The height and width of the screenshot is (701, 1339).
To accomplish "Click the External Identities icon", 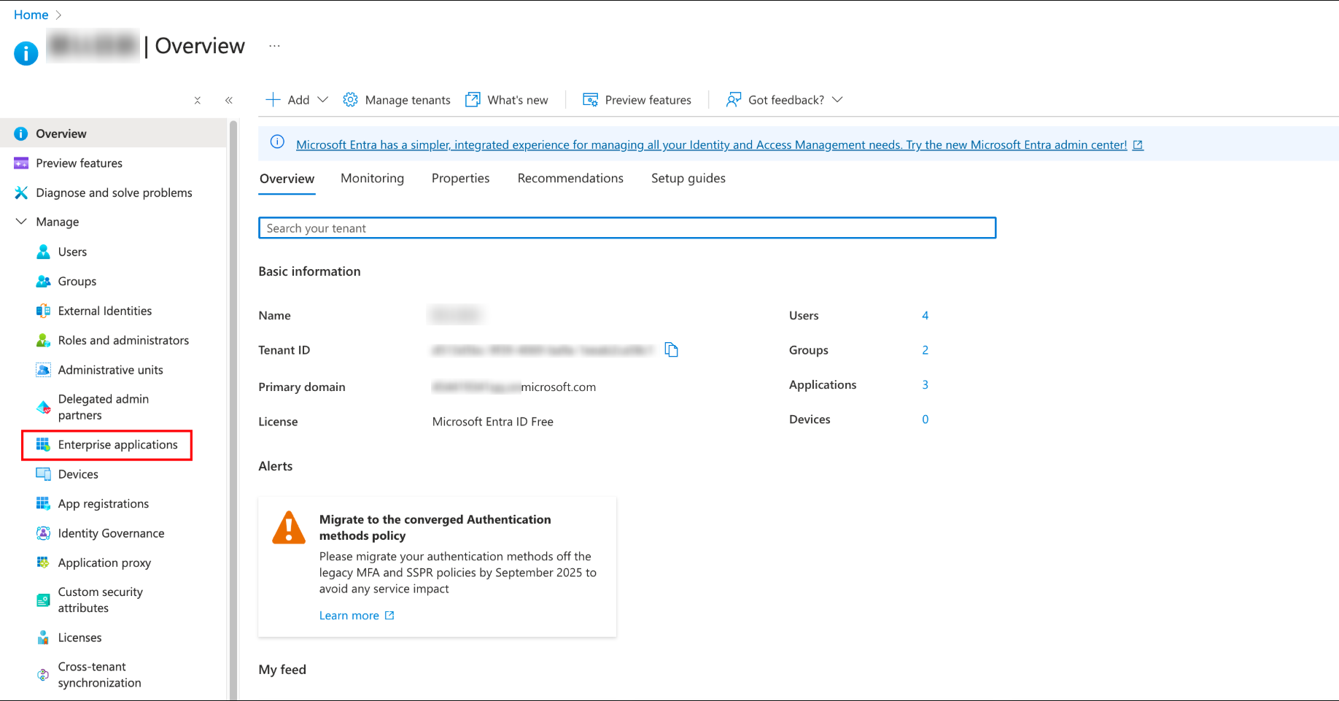I will tap(43, 311).
